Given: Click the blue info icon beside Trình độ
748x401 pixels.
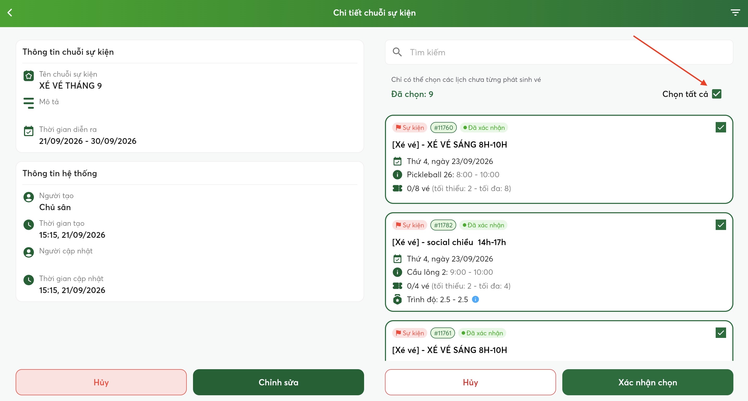Looking at the screenshot, I should click(x=475, y=299).
